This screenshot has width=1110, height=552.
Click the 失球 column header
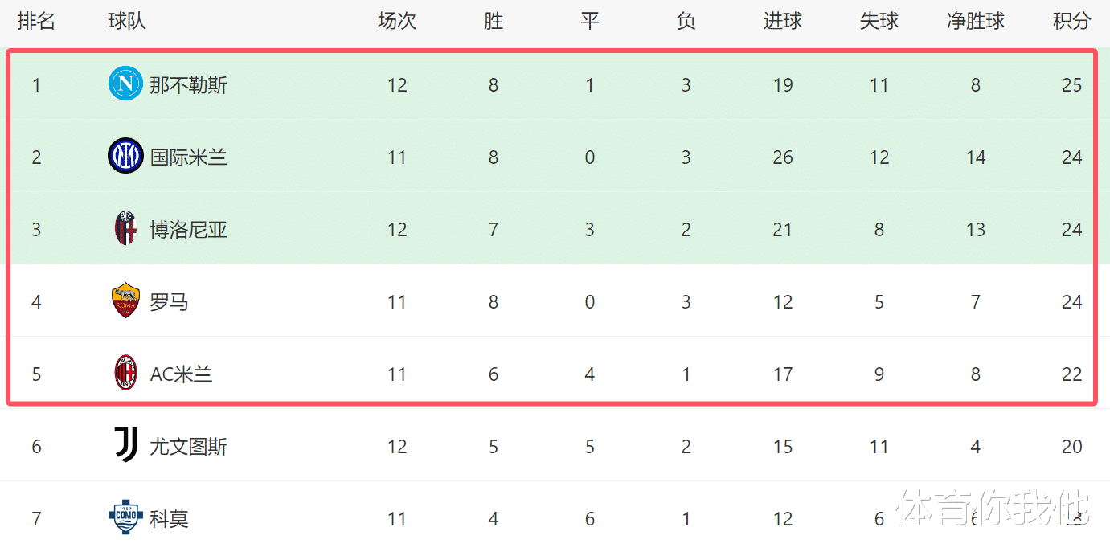(879, 21)
